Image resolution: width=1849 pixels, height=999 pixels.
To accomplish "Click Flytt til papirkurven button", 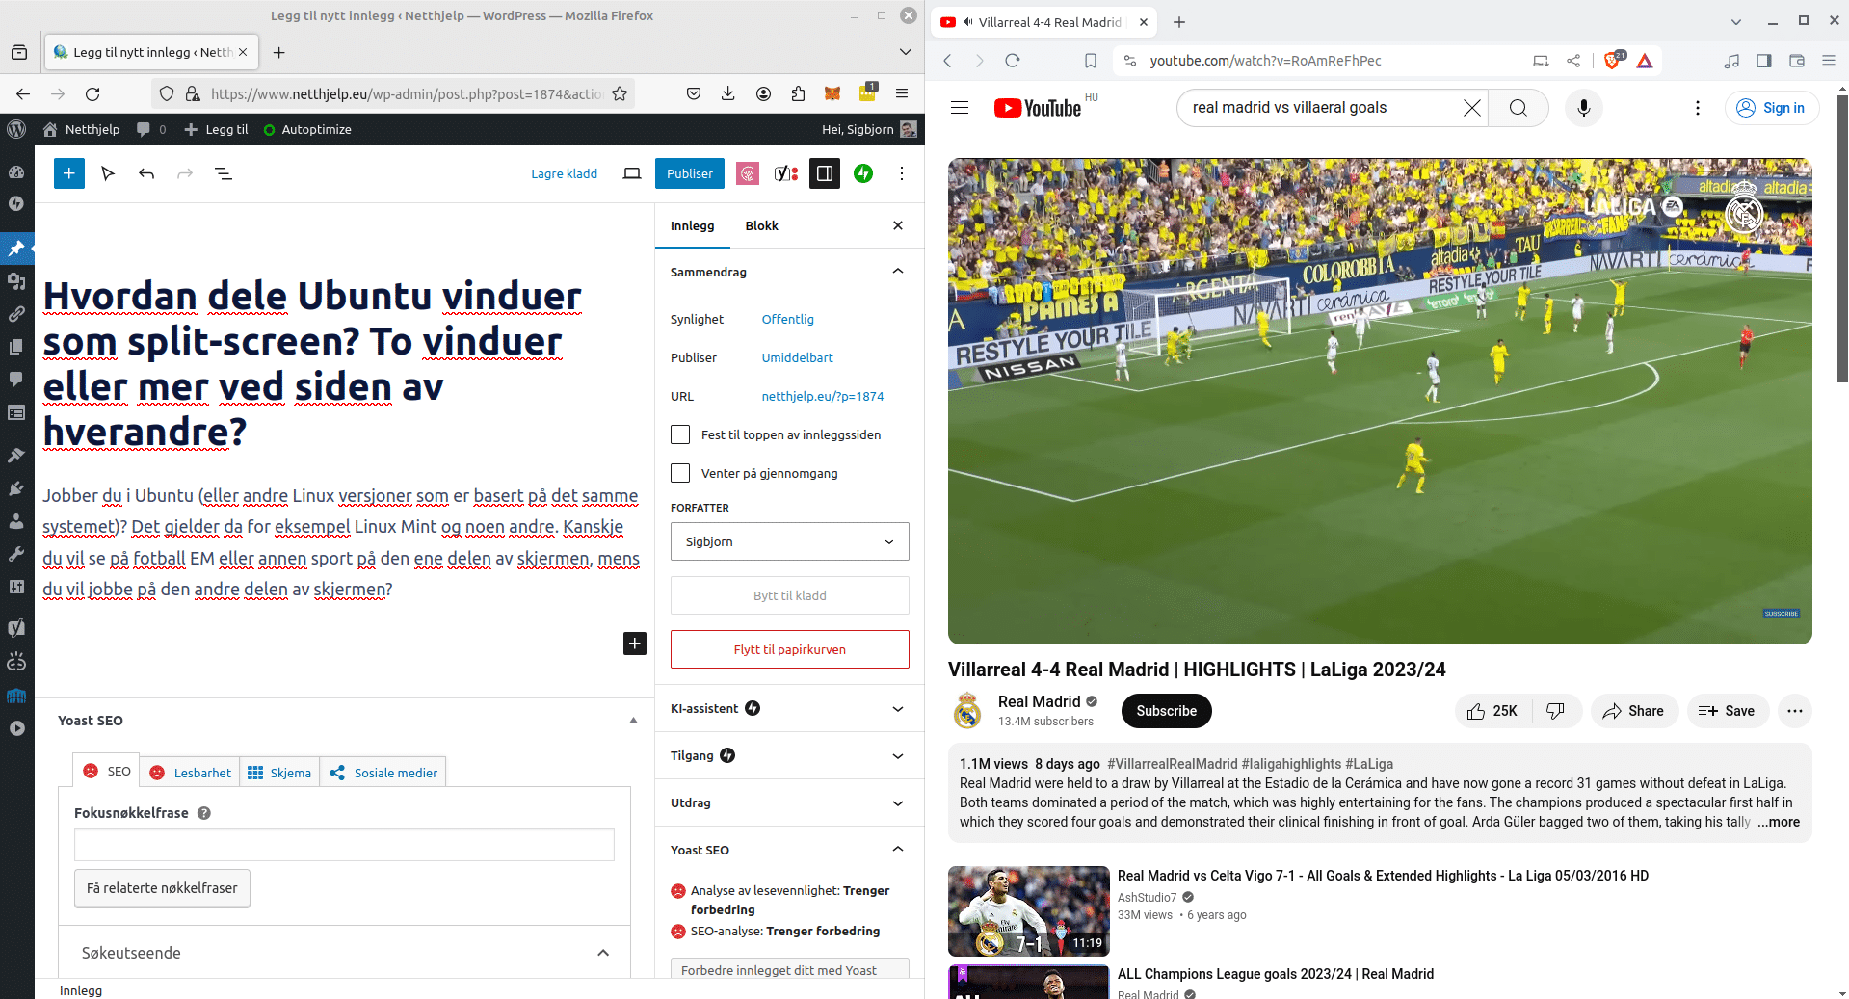I will point(790,649).
